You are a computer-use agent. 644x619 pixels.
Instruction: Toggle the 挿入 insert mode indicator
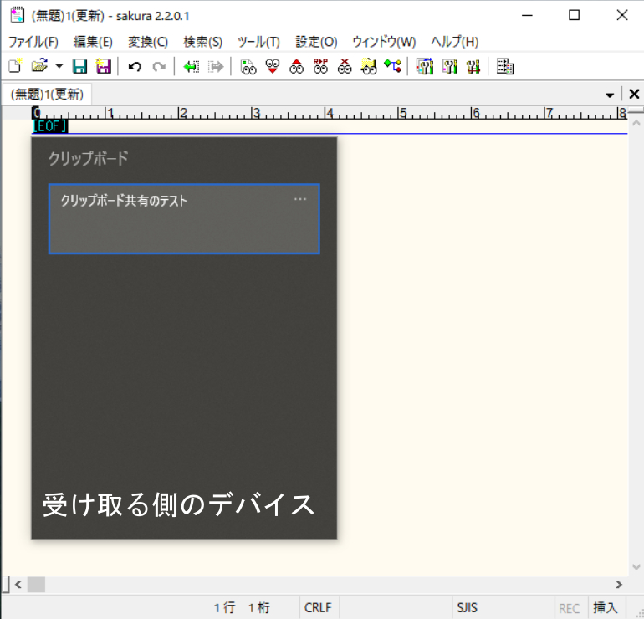(605, 608)
